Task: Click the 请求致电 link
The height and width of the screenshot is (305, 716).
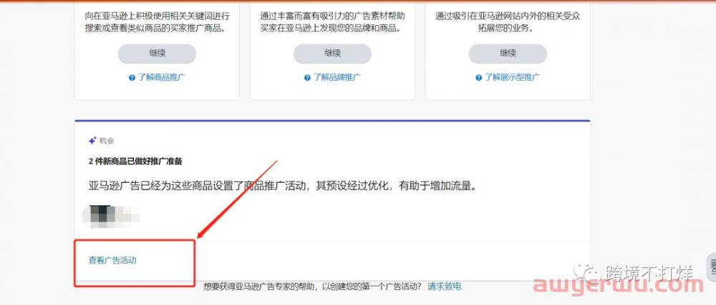Action: click(x=445, y=286)
